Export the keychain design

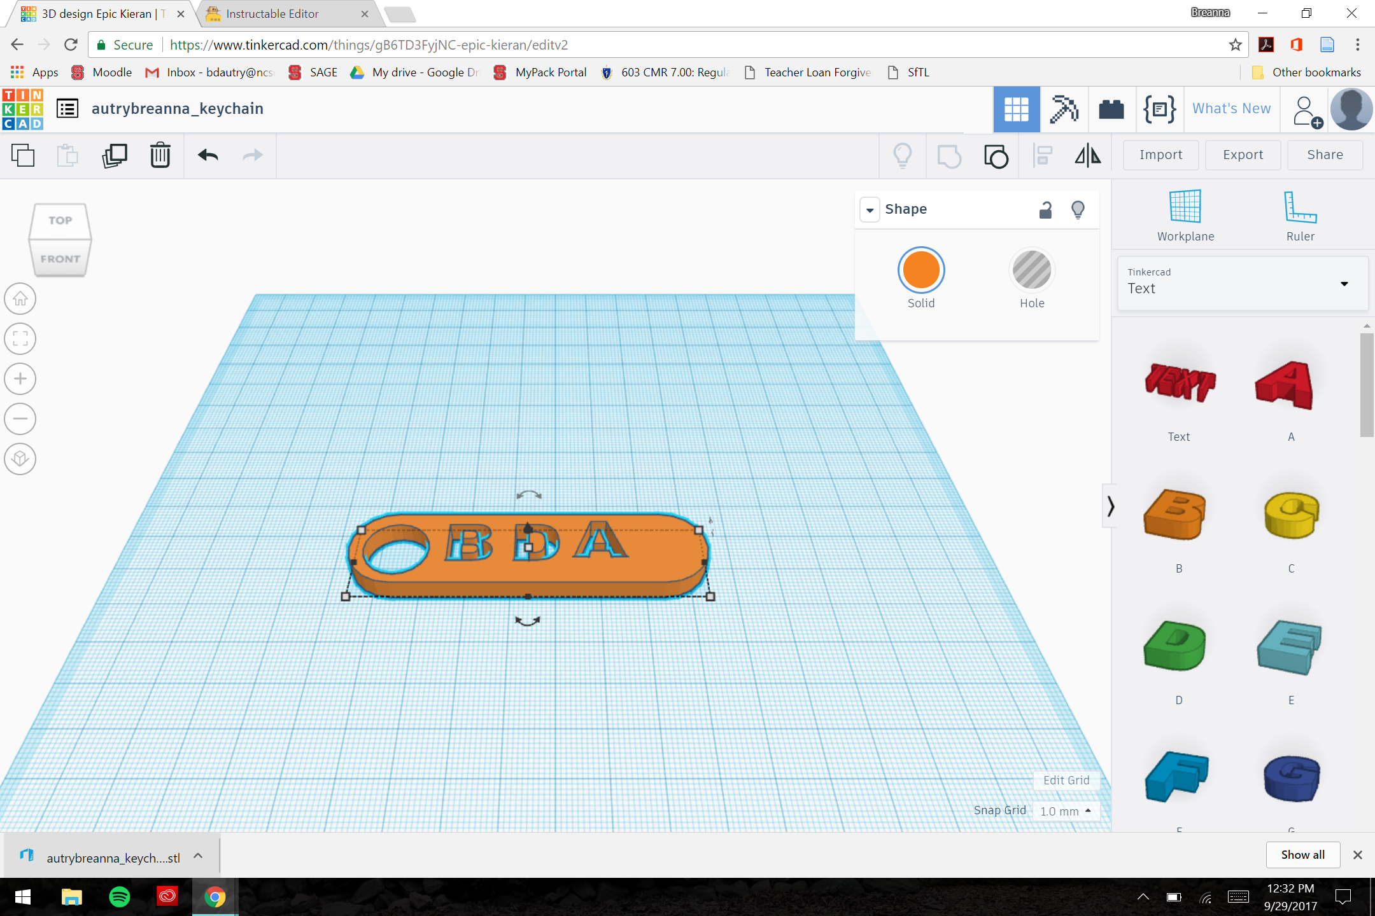(x=1242, y=155)
